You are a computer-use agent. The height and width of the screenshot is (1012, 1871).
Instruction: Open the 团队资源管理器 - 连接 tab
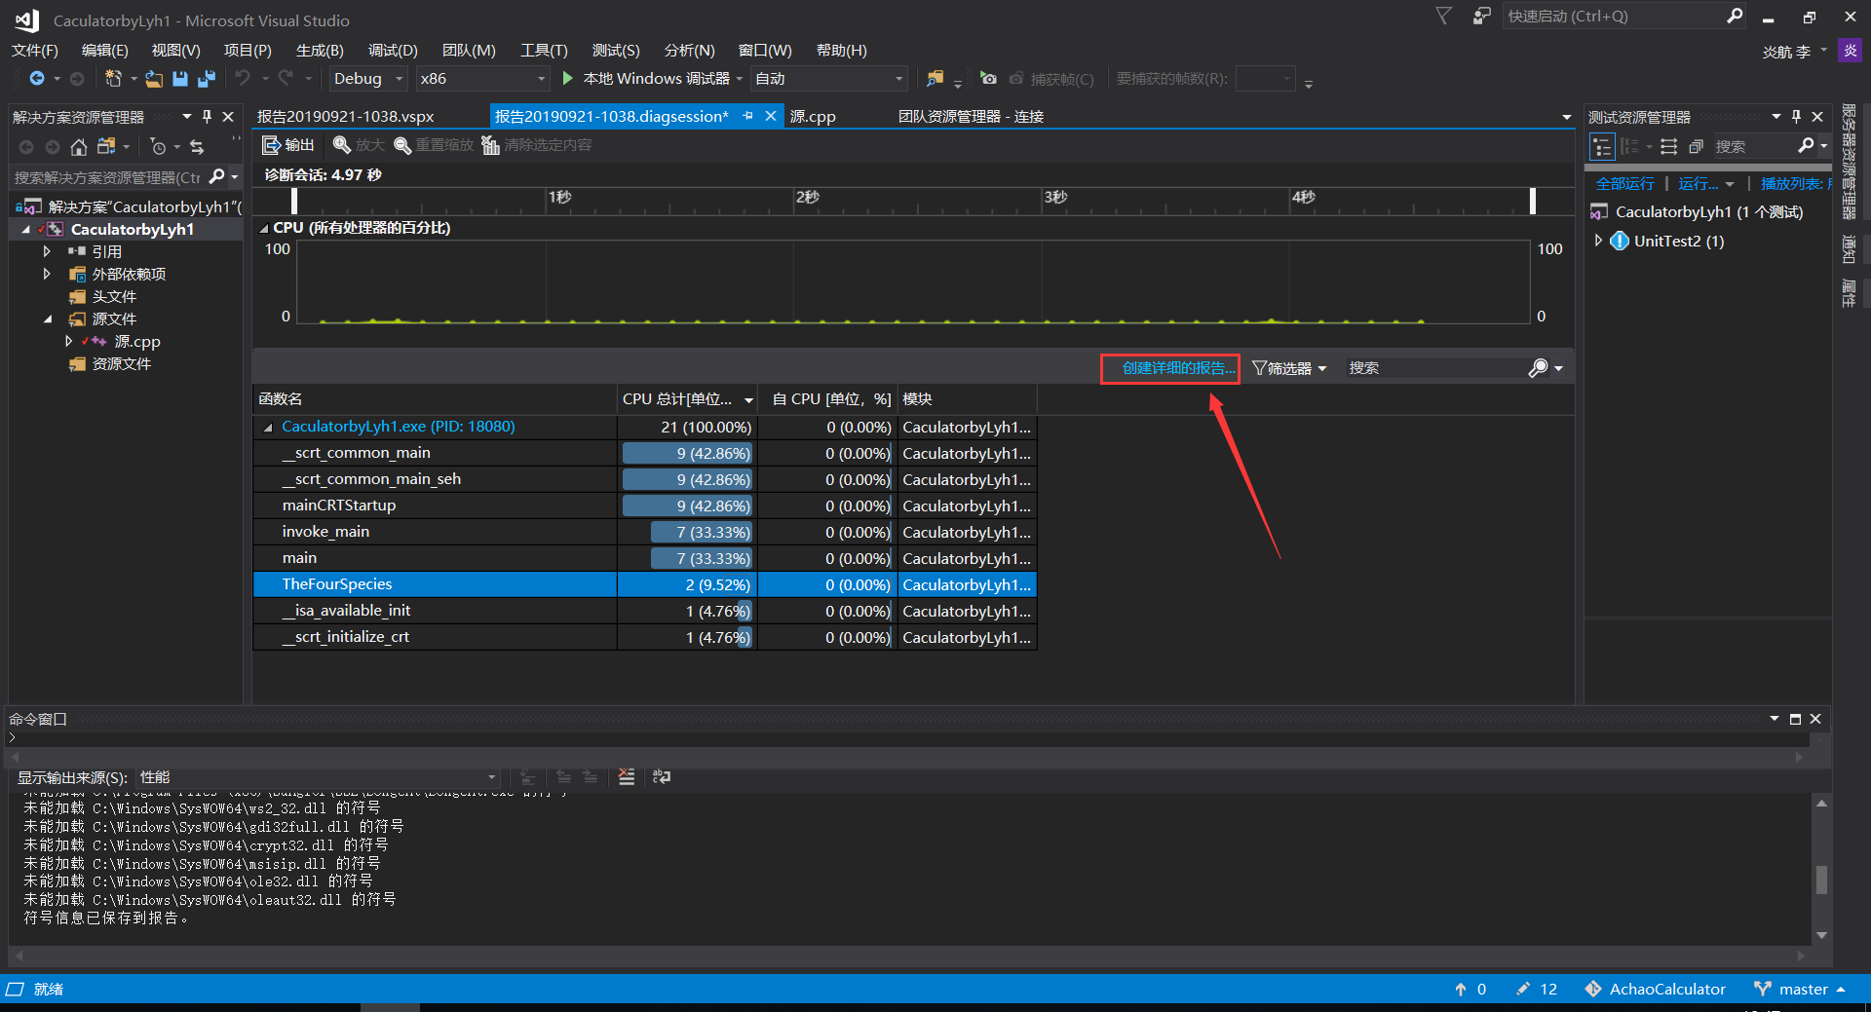(x=971, y=117)
